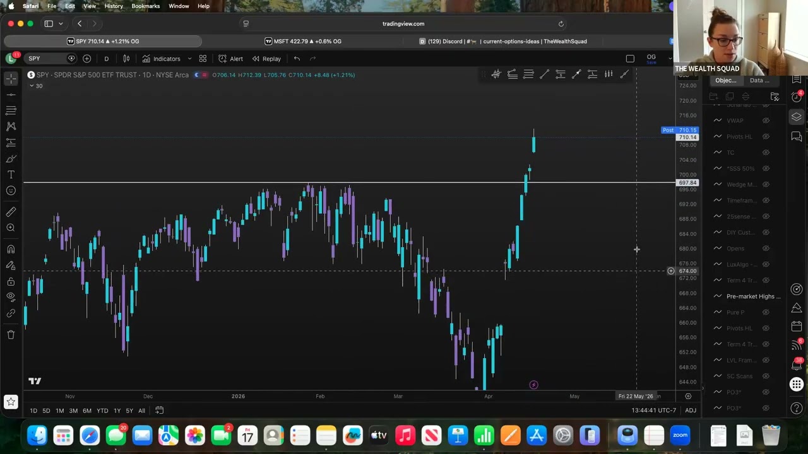Open the long position forecasting tool group
The width and height of the screenshot is (808, 454).
click(11, 143)
